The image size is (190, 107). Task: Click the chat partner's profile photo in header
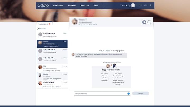click(x=74, y=22)
